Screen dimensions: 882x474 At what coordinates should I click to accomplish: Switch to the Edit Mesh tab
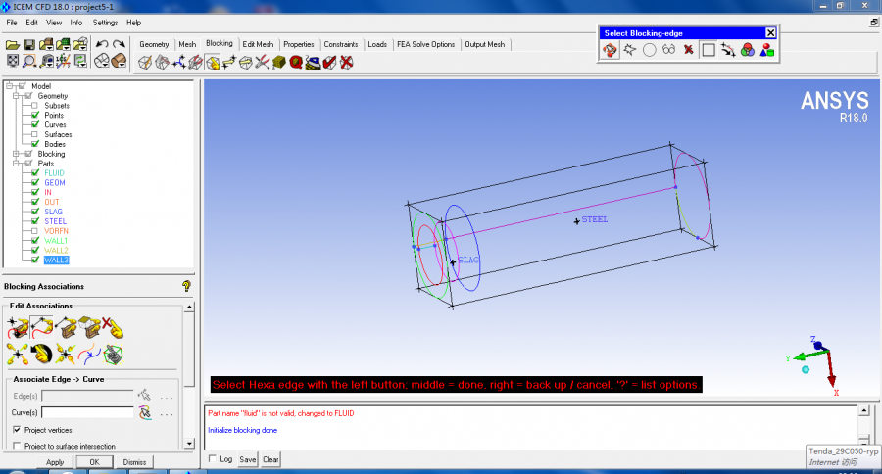click(258, 44)
